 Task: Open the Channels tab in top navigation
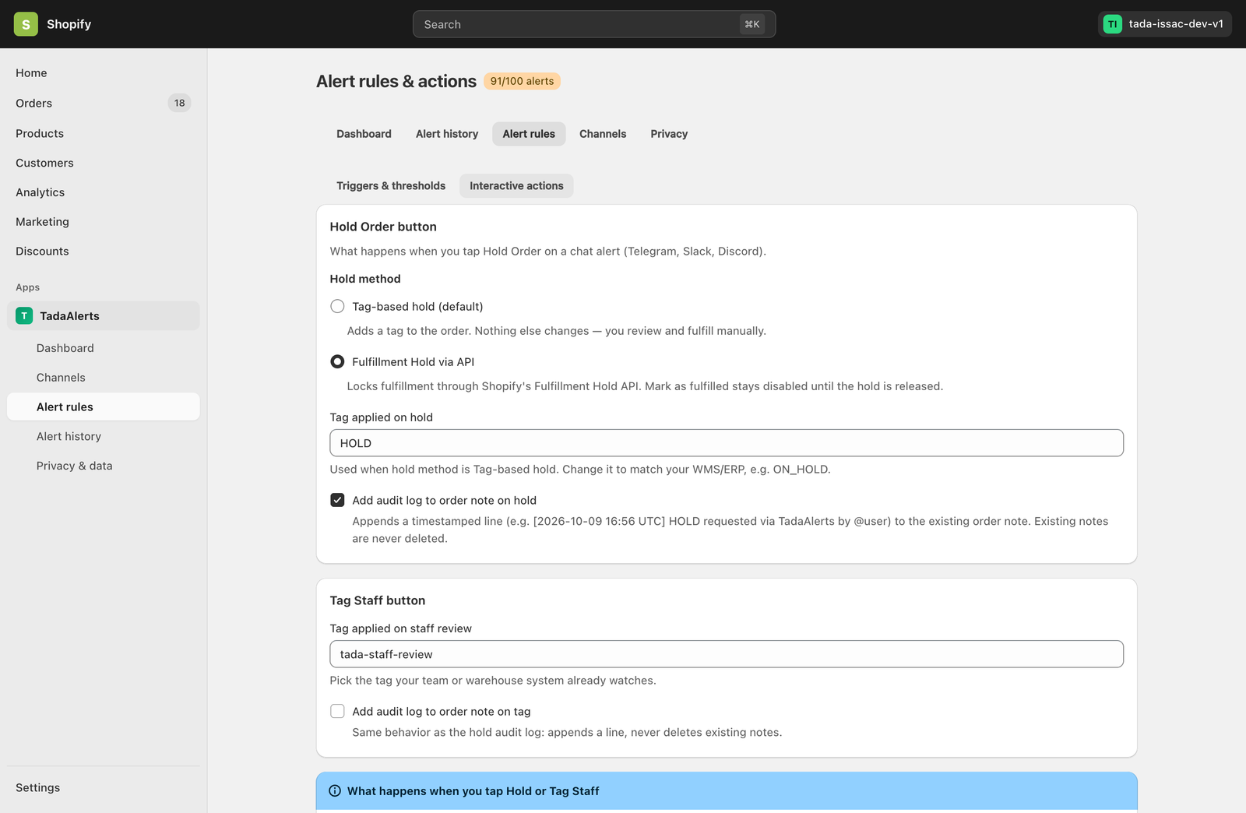[603, 134]
